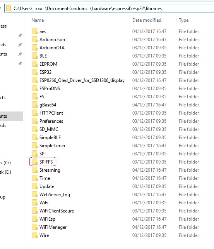214x249 pixels.
Task: Sort by the Date modified column header
Action: point(147,20)
